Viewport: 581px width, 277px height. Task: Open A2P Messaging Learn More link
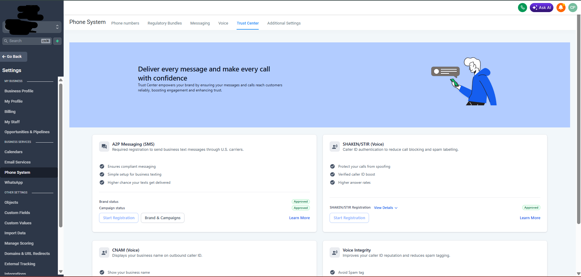pyautogui.click(x=299, y=218)
